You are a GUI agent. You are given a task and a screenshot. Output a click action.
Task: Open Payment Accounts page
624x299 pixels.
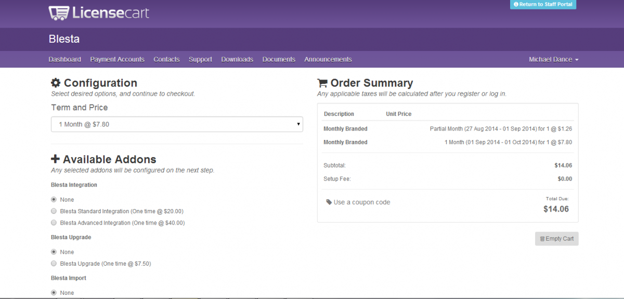click(x=117, y=59)
